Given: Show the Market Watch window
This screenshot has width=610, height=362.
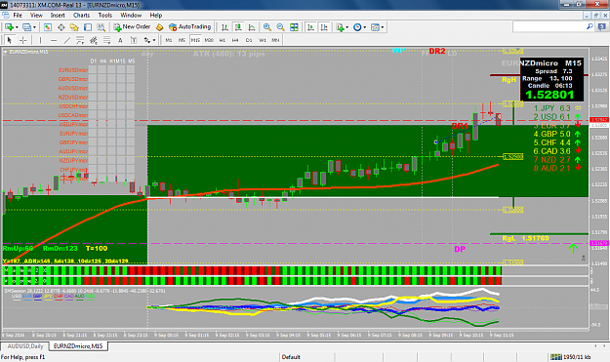Looking at the screenshot, I should [48, 27].
